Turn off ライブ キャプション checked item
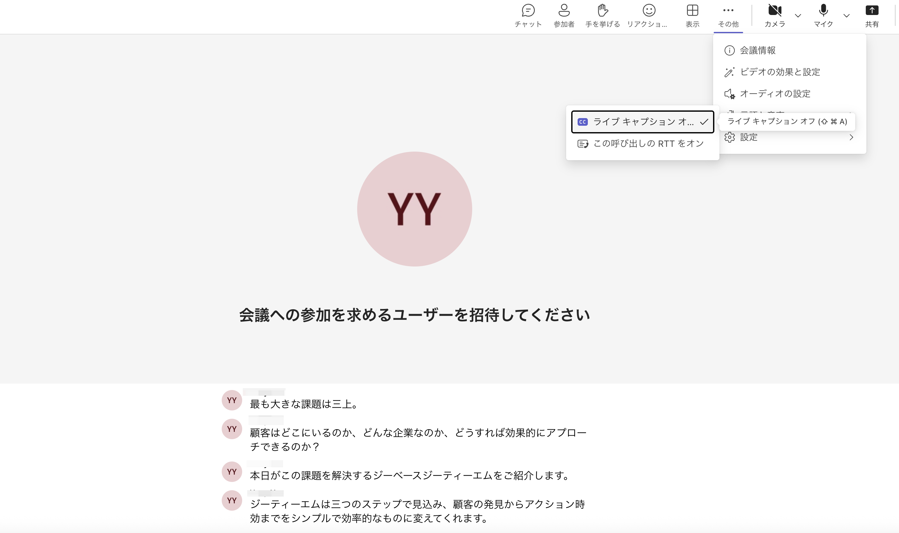899x533 pixels. pyautogui.click(x=642, y=122)
